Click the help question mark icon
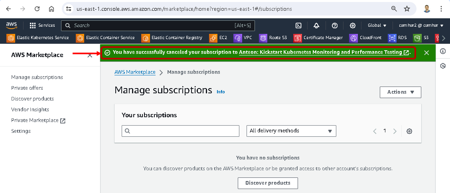 [335, 26]
